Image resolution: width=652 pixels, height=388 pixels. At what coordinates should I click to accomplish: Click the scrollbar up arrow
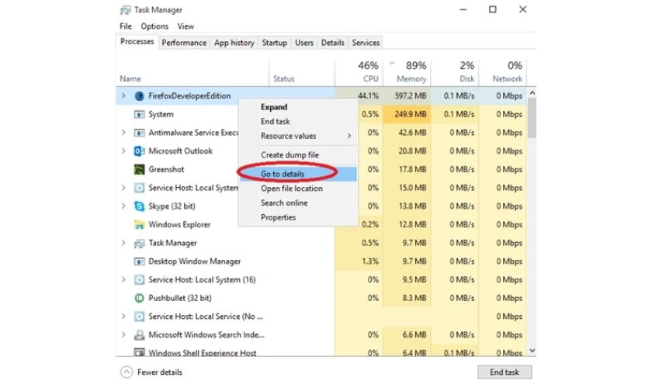click(532, 93)
